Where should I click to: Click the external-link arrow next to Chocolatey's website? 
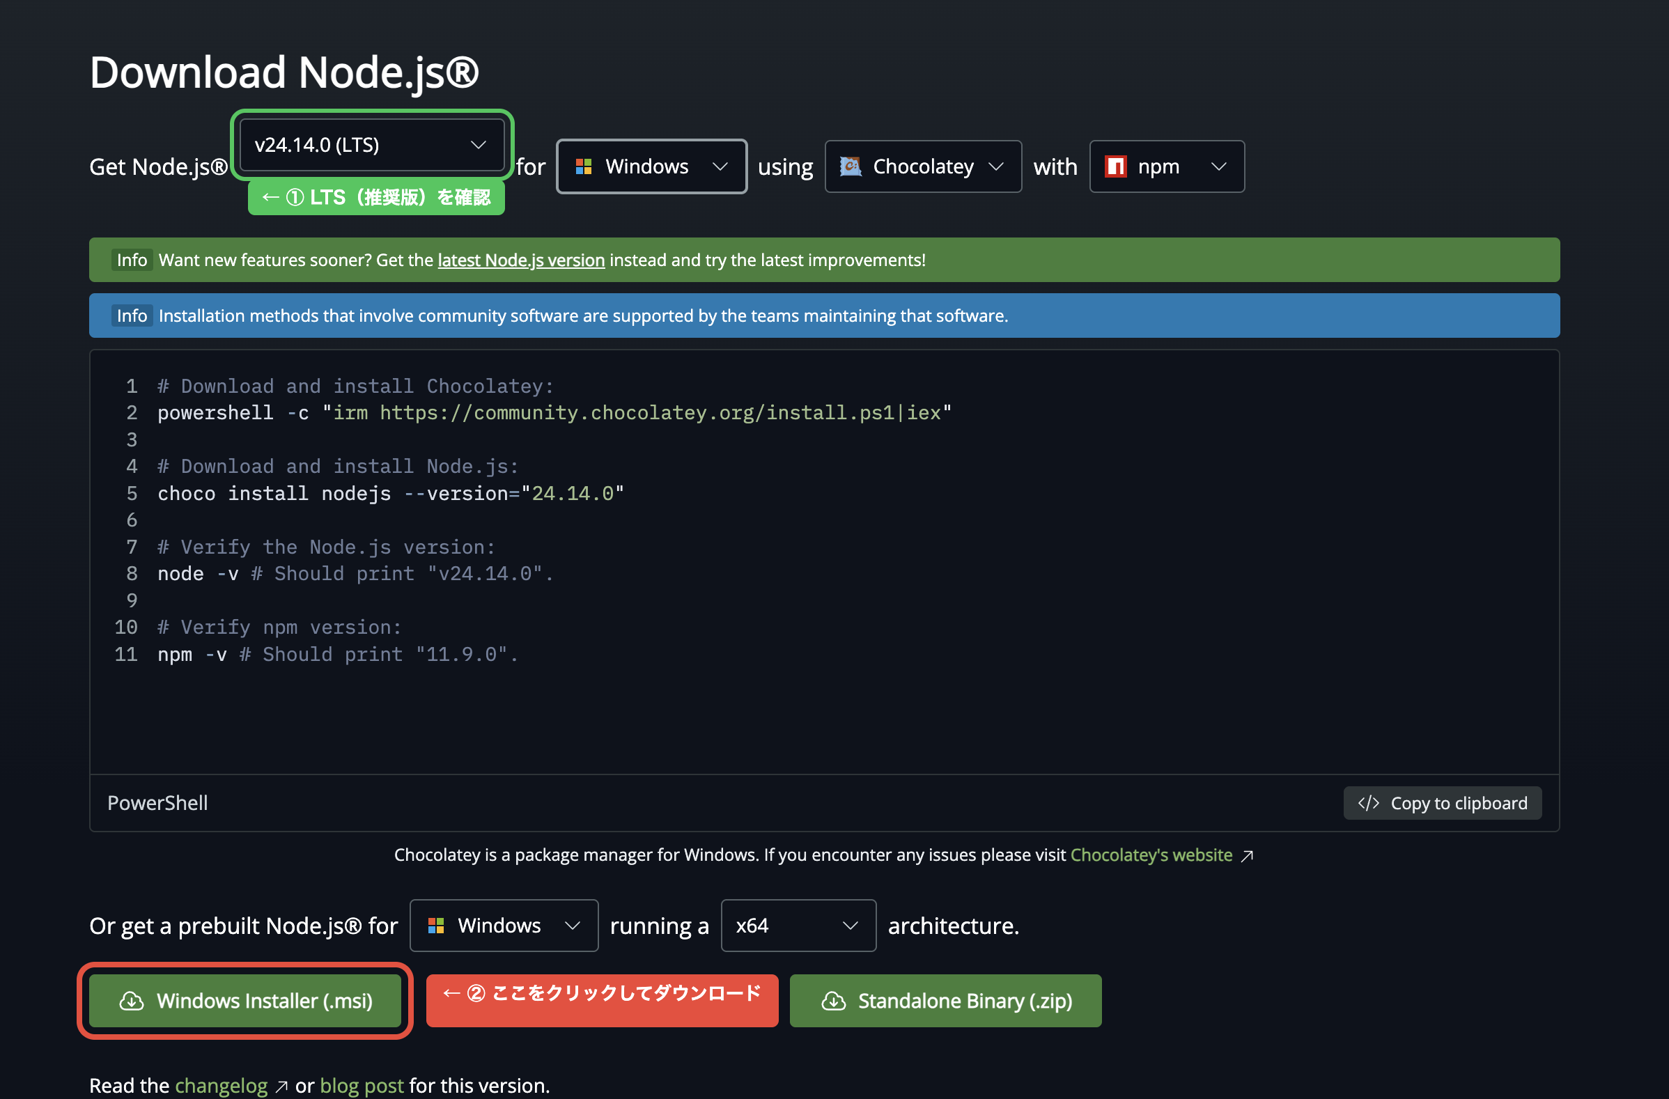(1248, 855)
